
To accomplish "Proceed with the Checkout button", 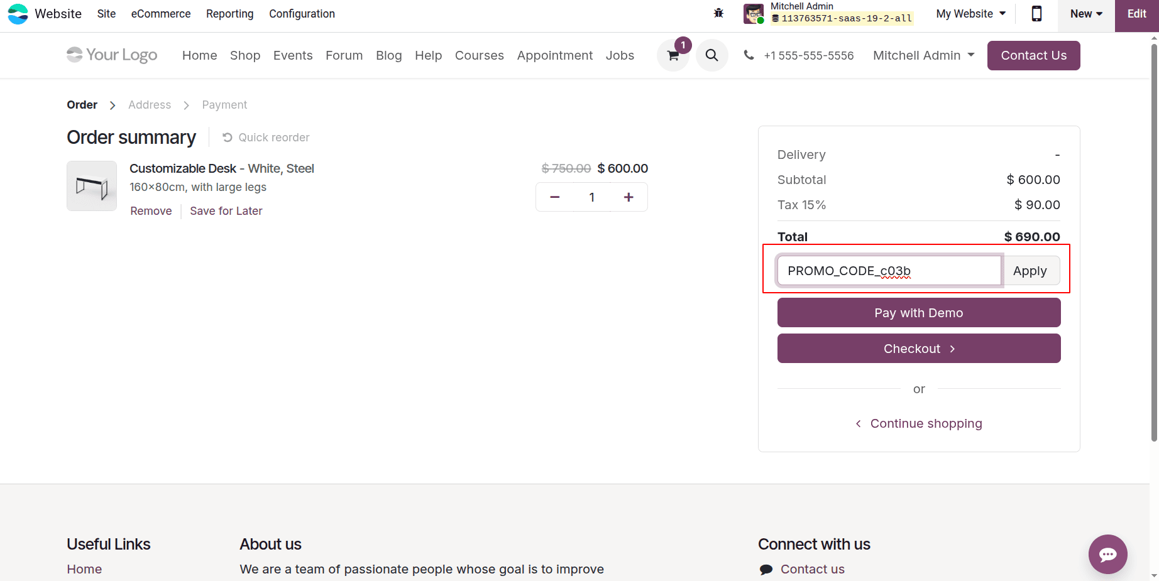I will click(919, 349).
